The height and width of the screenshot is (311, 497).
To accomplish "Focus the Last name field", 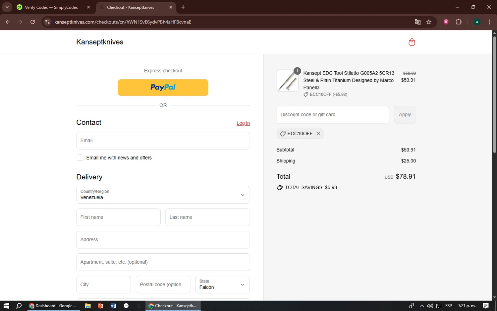I will [208, 217].
